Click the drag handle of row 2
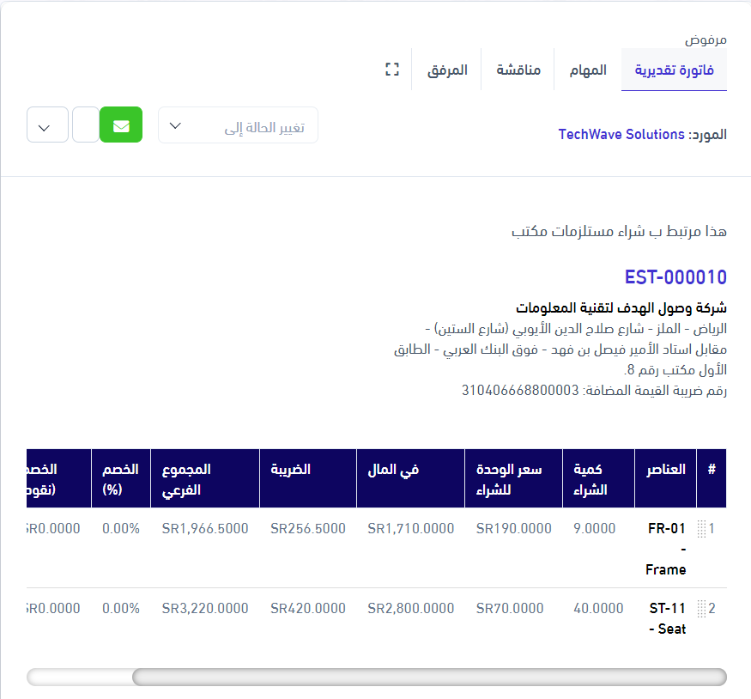This screenshot has width=751, height=699. tap(701, 609)
